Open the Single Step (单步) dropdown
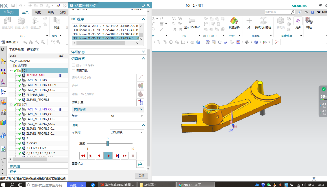This screenshot has height=187, width=327. click(x=127, y=116)
